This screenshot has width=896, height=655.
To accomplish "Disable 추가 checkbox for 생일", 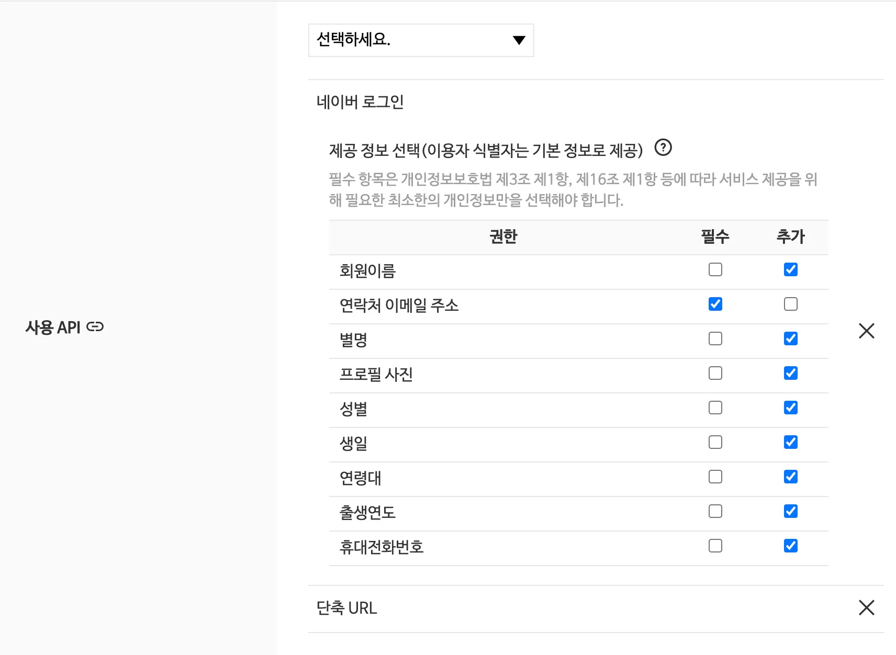I will (x=790, y=442).
